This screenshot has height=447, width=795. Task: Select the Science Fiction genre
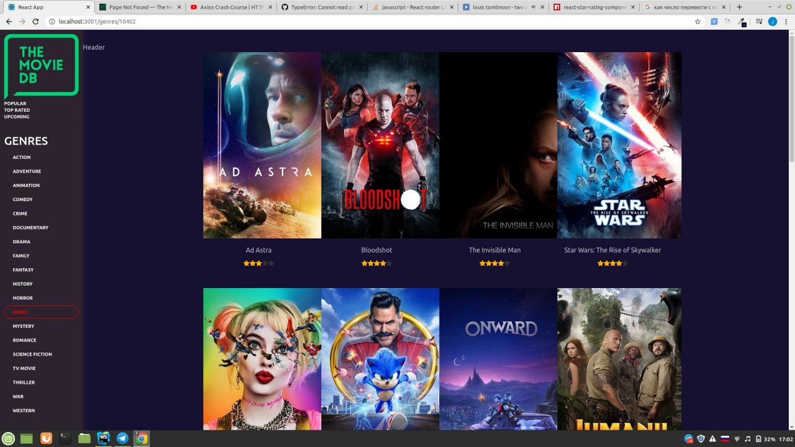pyautogui.click(x=32, y=354)
